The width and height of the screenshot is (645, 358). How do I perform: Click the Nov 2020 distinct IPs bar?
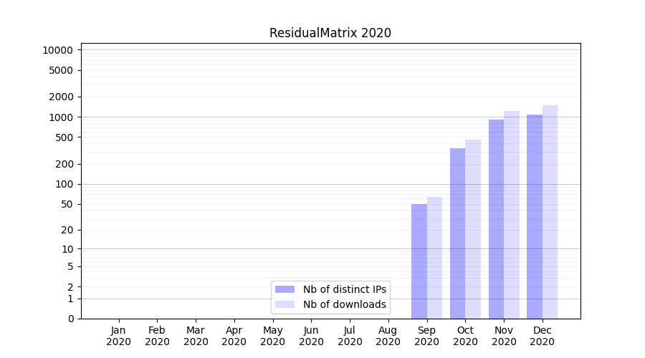tap(496, 219)
